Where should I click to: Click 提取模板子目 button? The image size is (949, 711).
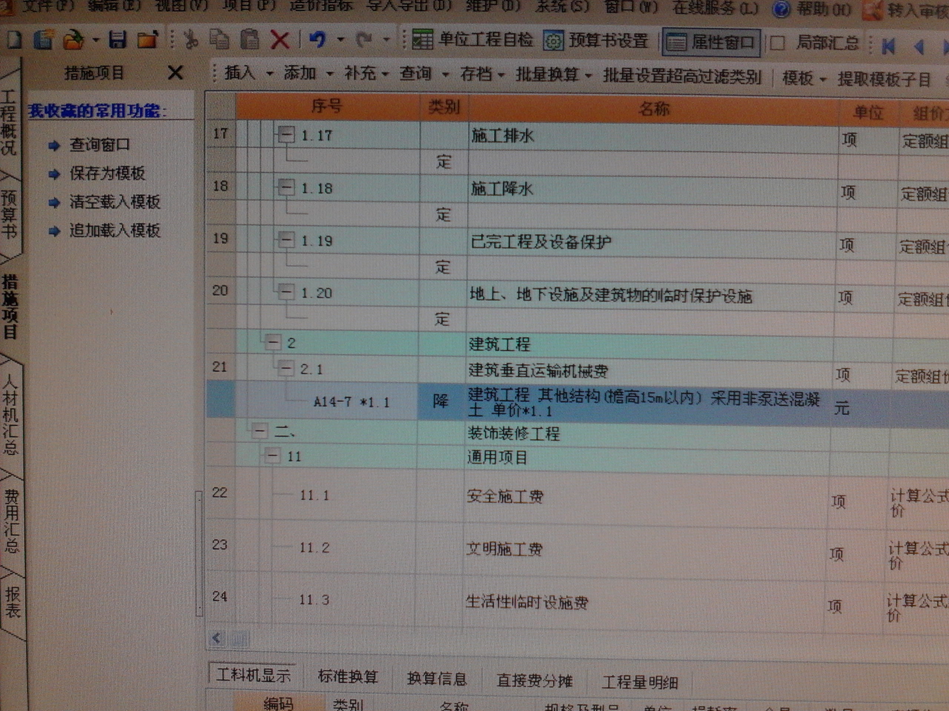[x=884, y=79]
